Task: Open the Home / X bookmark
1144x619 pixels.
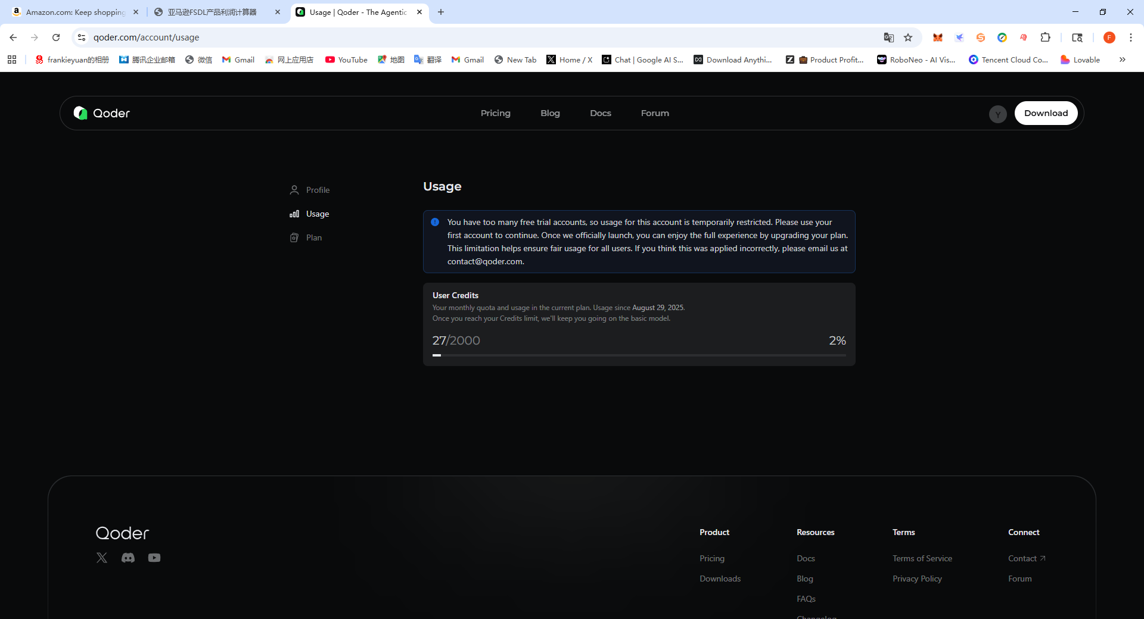Action: [570, 60]
